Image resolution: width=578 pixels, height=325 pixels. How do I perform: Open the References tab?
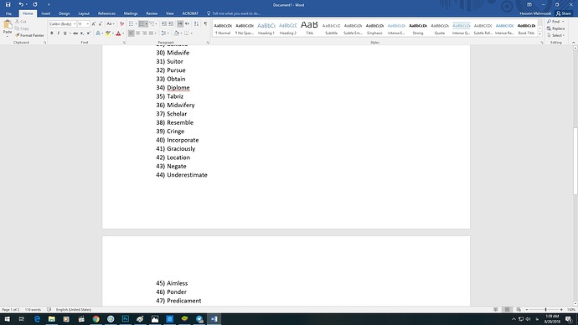pyautogui.click(x=106, y=13)
